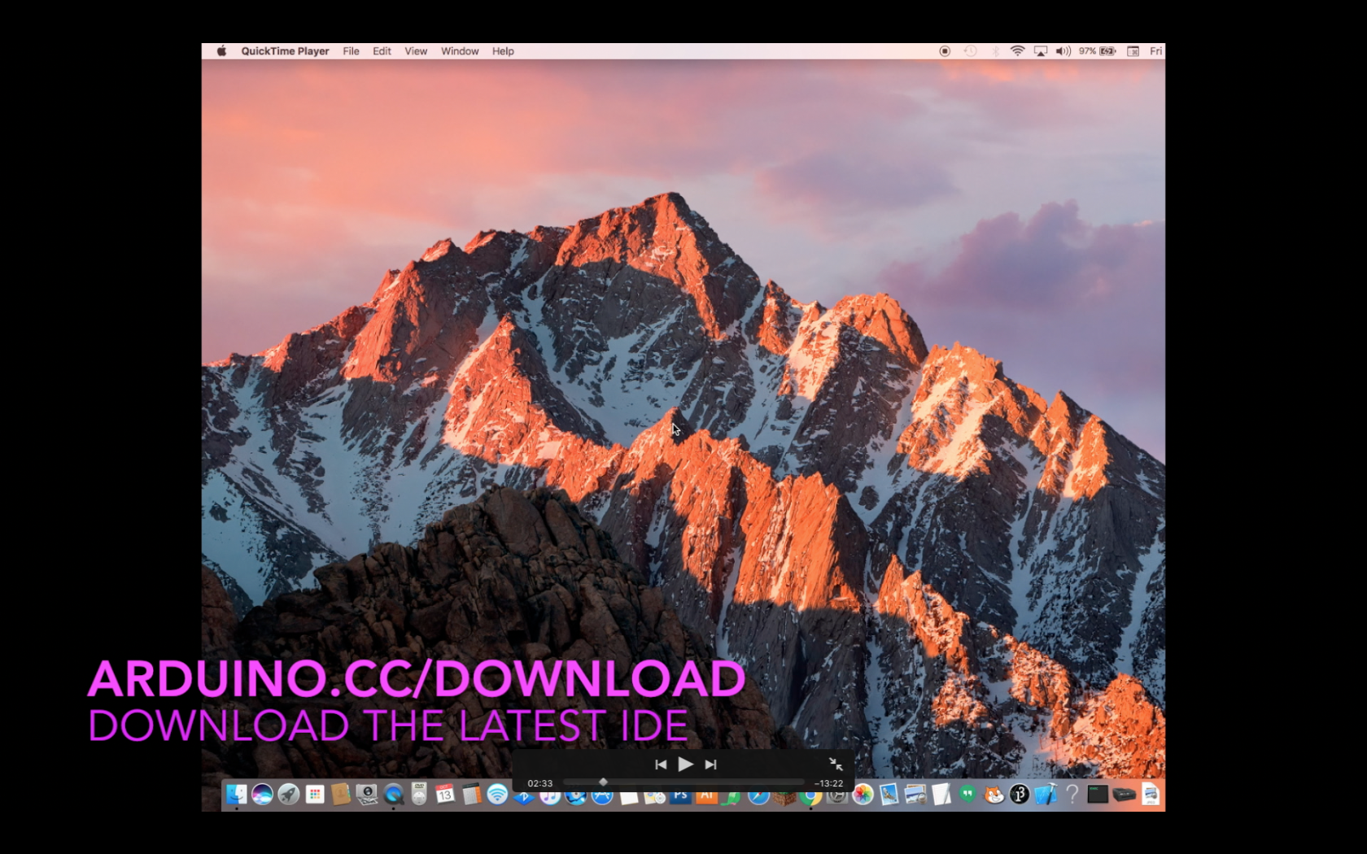Open Contacts from the Dock
The height and width of the screenshot is (854, 1367).
341,795
